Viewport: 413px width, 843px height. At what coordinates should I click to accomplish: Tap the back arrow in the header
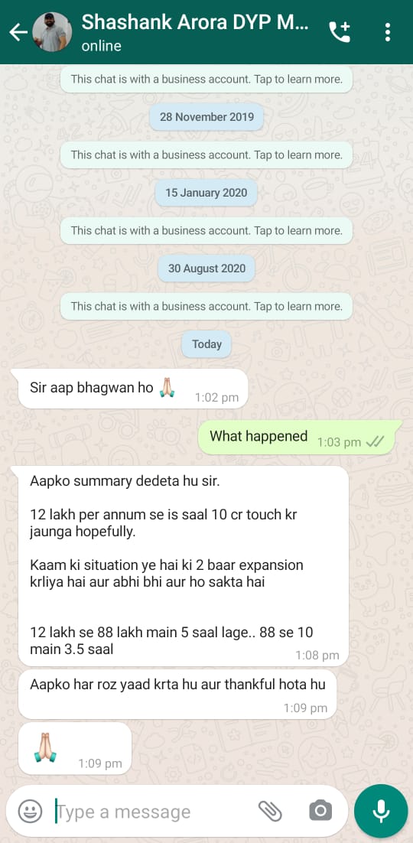(x=18, y=32)
